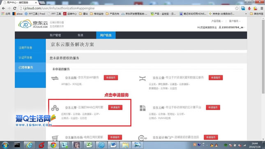Show more bookmarks via the chevron
Image resolution: width=265 pixels, height=149 pixels.
[246, 14]
